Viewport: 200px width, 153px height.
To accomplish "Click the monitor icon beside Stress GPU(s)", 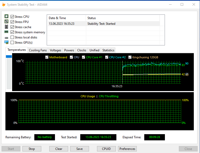I will [6, 42].
